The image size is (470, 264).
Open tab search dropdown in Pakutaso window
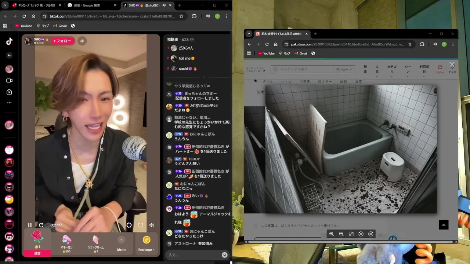[249, 34]
